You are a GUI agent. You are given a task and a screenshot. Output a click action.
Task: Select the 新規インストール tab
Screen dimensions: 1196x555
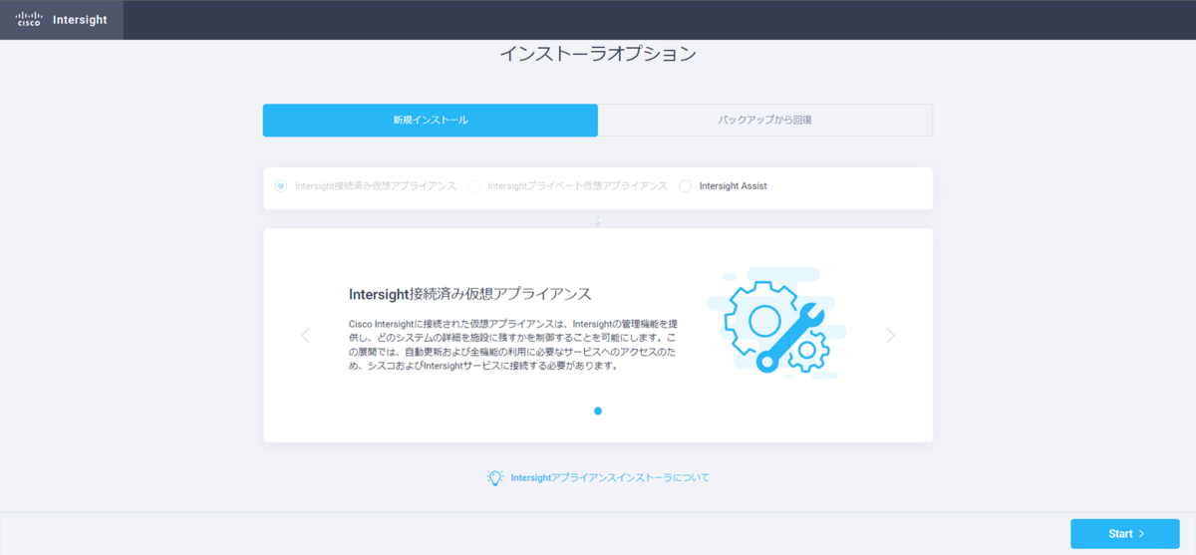[431, 121]
